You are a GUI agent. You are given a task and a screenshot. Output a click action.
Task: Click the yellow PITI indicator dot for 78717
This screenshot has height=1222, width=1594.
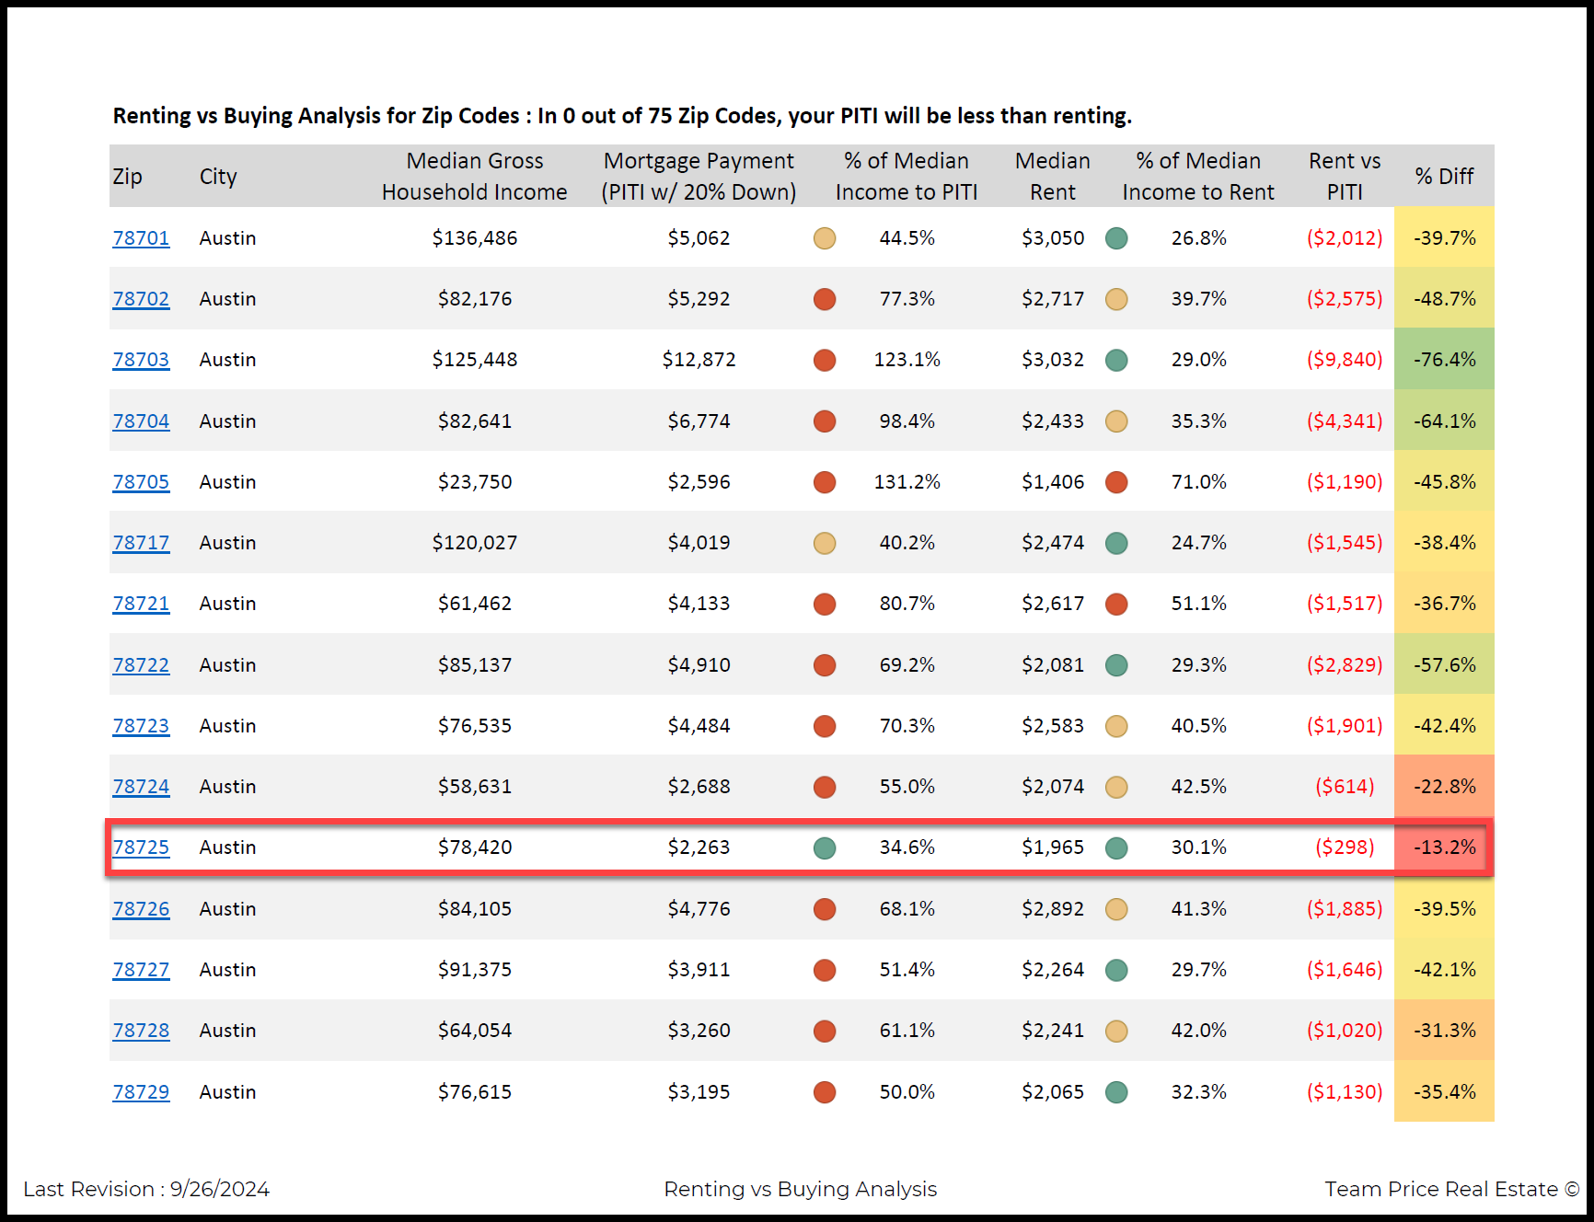pos(825,543)
